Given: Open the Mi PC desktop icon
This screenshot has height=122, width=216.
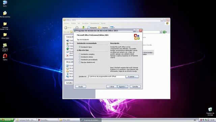Looking at the screenshot, I should click(5, 4).
